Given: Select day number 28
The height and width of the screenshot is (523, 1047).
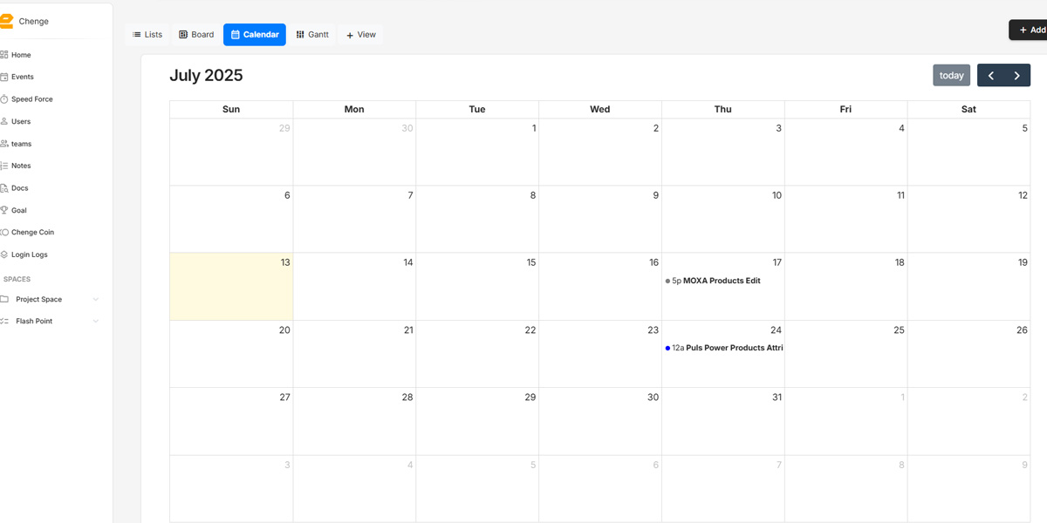Looking at the screenshot, I should [407, 397].
